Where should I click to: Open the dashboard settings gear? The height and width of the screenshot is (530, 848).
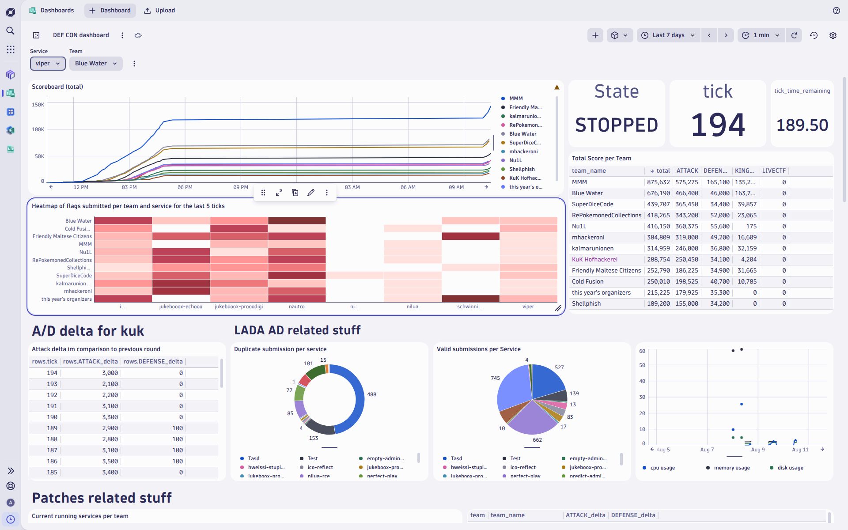(833, 35)
